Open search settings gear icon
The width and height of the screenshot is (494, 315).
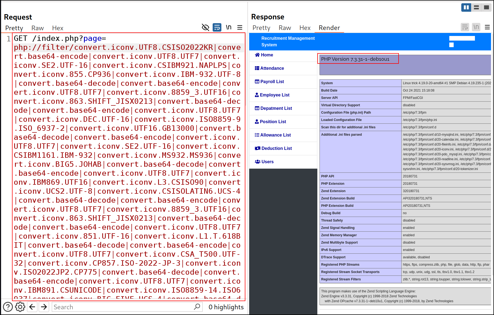pyautogui.click(x=20, y=307)
